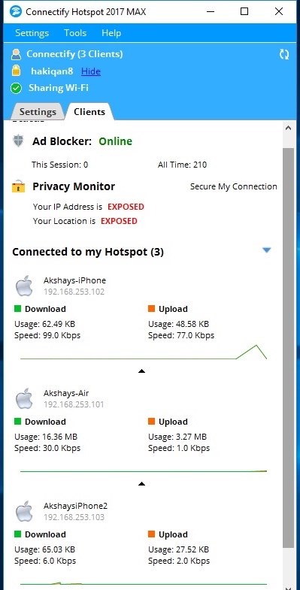The height and width of the screenshot is (590, 300).
Task: Click the Ad Blocker shield icon
Action: point(18,141)
